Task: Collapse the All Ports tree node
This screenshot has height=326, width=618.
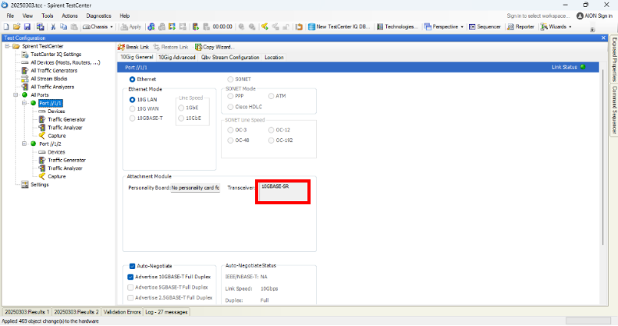Action: tap(16, 95)
